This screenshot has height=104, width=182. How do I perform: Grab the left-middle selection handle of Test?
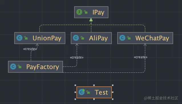[75, 92]
